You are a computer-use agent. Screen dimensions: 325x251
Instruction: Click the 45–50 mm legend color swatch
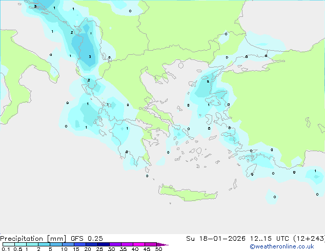pos(151,244)
